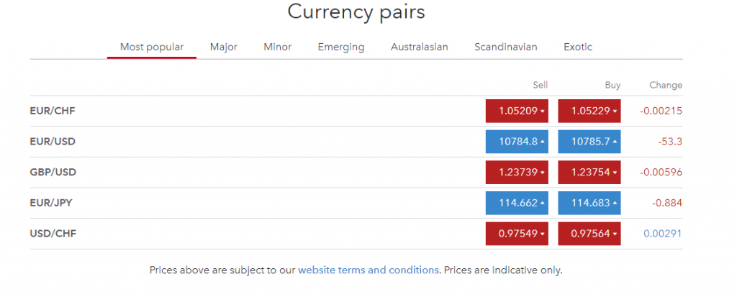Buy EUR/JPY at 114.683
This screenshot has height=297, width=737.
pyautogui.click(x=589, y=204)
